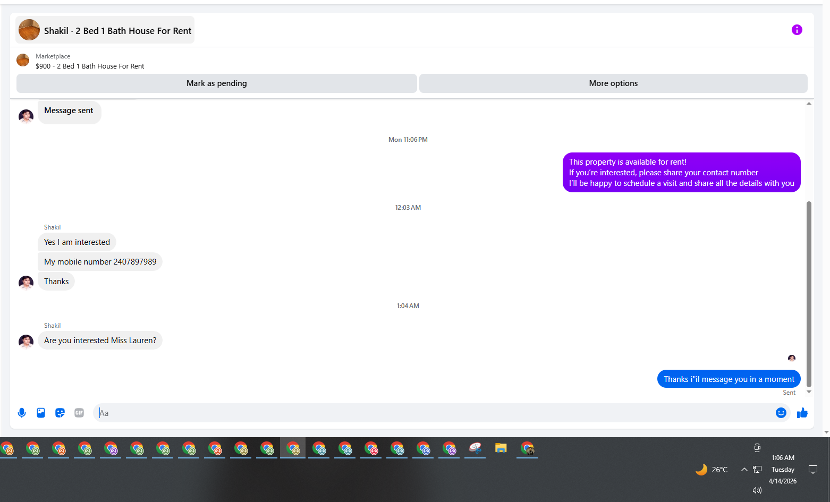Click Shakil's header profile picture
This screenshot has width=830, height=502.
(29, 30)
